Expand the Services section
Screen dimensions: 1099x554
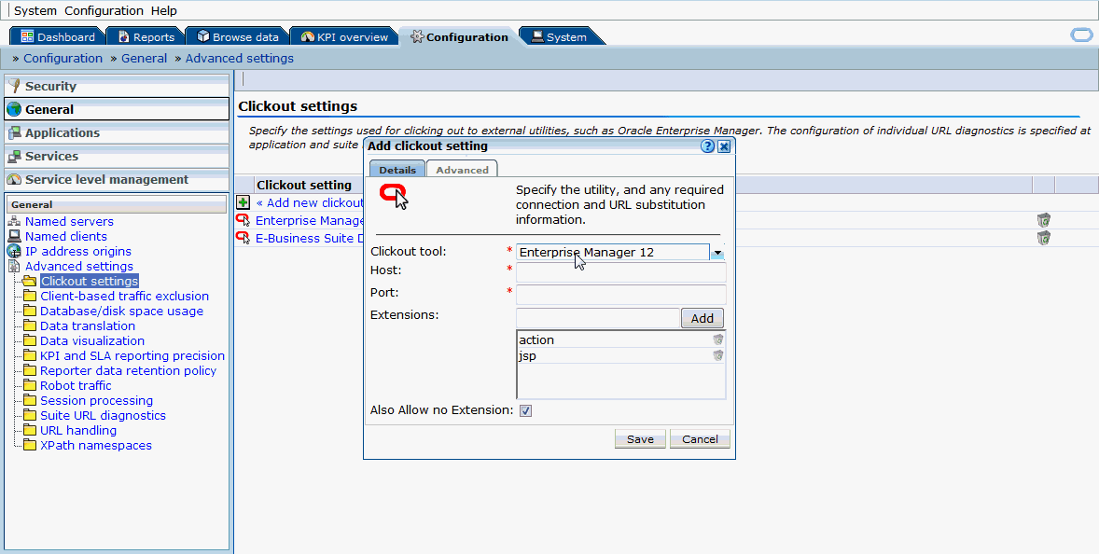[x=117, y=156]
